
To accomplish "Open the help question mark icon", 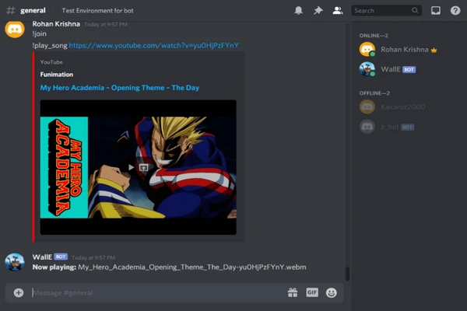I will [455, 10].
